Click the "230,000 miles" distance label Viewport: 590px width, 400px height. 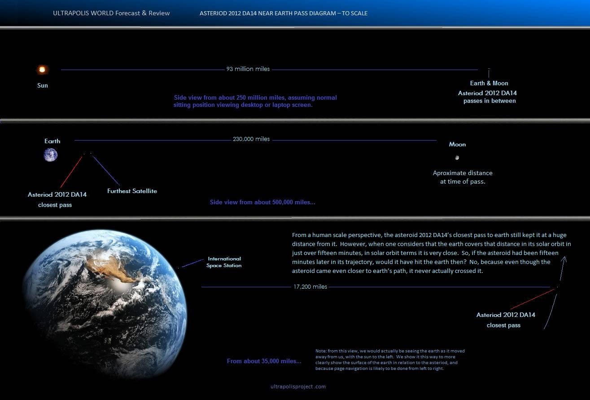click(251, 139)
